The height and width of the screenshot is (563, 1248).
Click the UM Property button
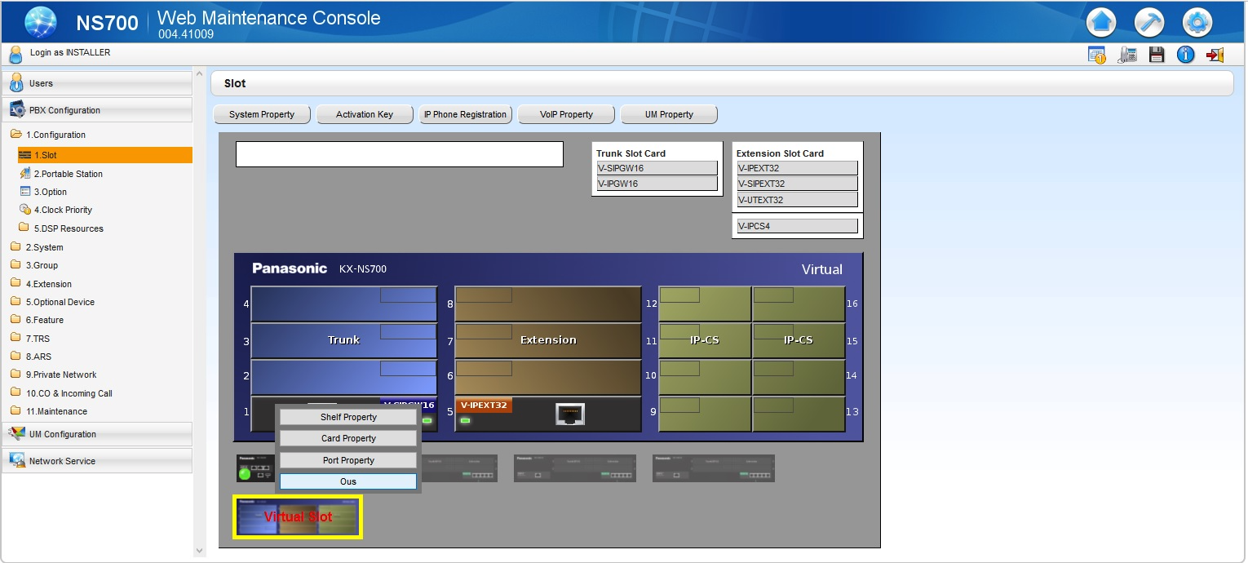click(669, 114)
